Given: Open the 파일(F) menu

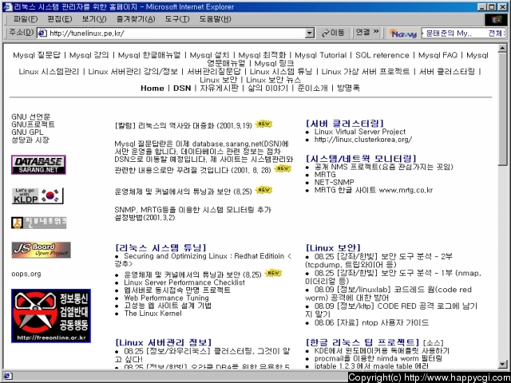Looking at the screenshot, I should pos(26,19).
